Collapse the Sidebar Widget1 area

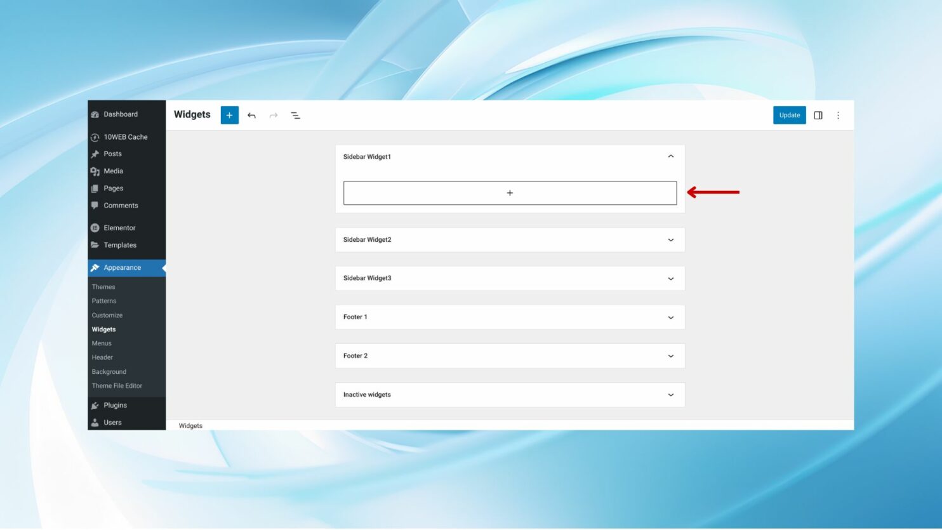point(670,156)
